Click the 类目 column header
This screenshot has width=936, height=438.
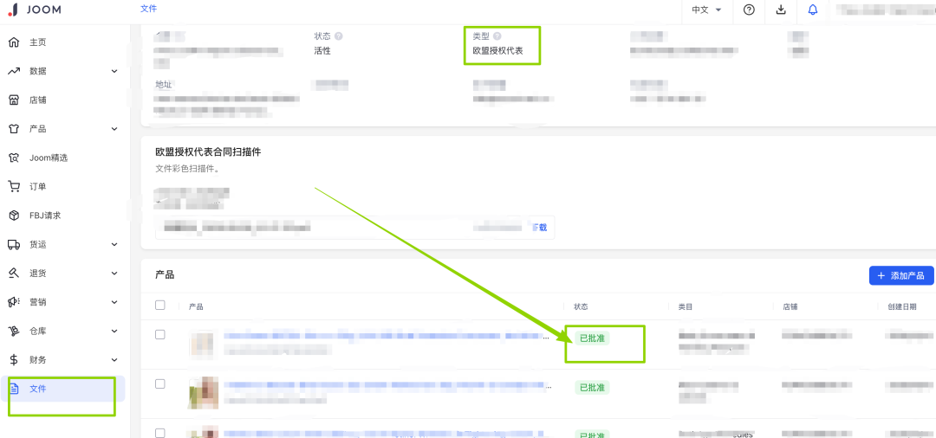686,306
